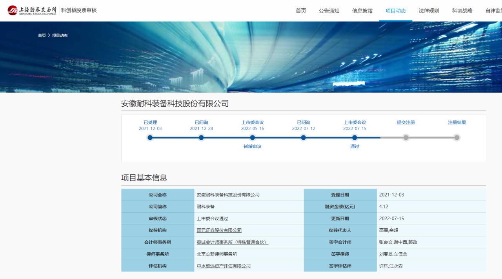Click the 上市委会议 2022-05-16 timeline dot

click(x=253, y=138)
